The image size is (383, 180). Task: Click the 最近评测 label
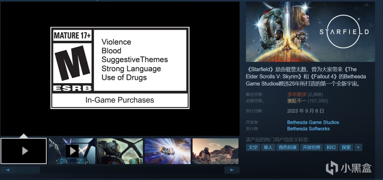click(254, 94)
